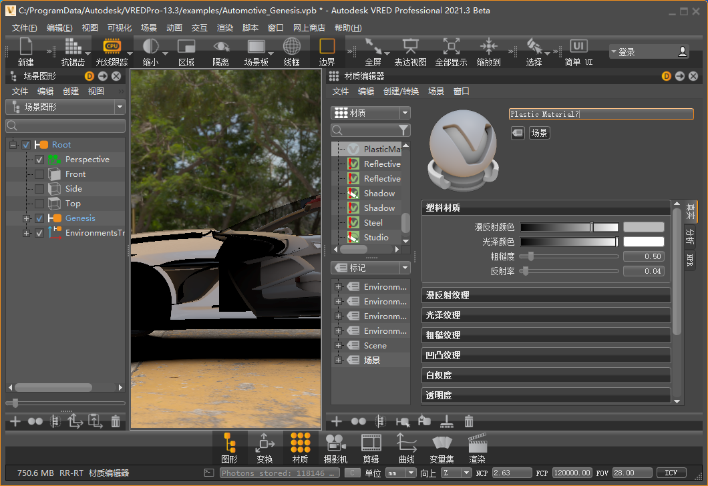Switch to the 分析 side tab
Image resolution: width=708 pixels, height=486 pixels.
click(690, 236)
